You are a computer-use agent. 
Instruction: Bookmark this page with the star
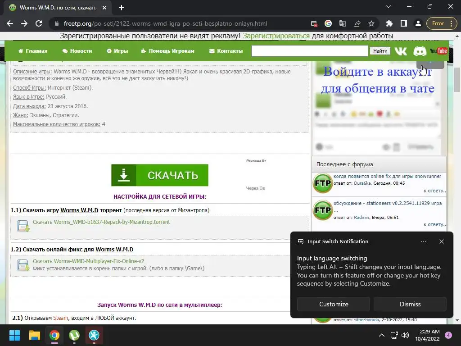371,23
